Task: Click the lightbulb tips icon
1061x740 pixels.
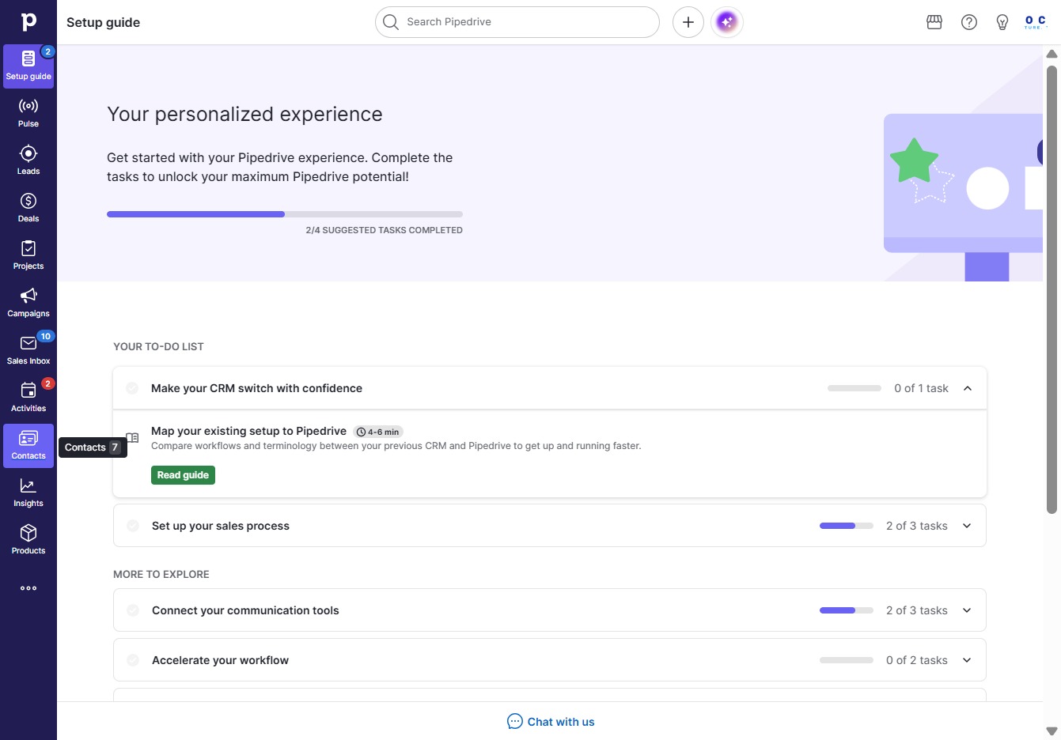Action: (1002, 22)
